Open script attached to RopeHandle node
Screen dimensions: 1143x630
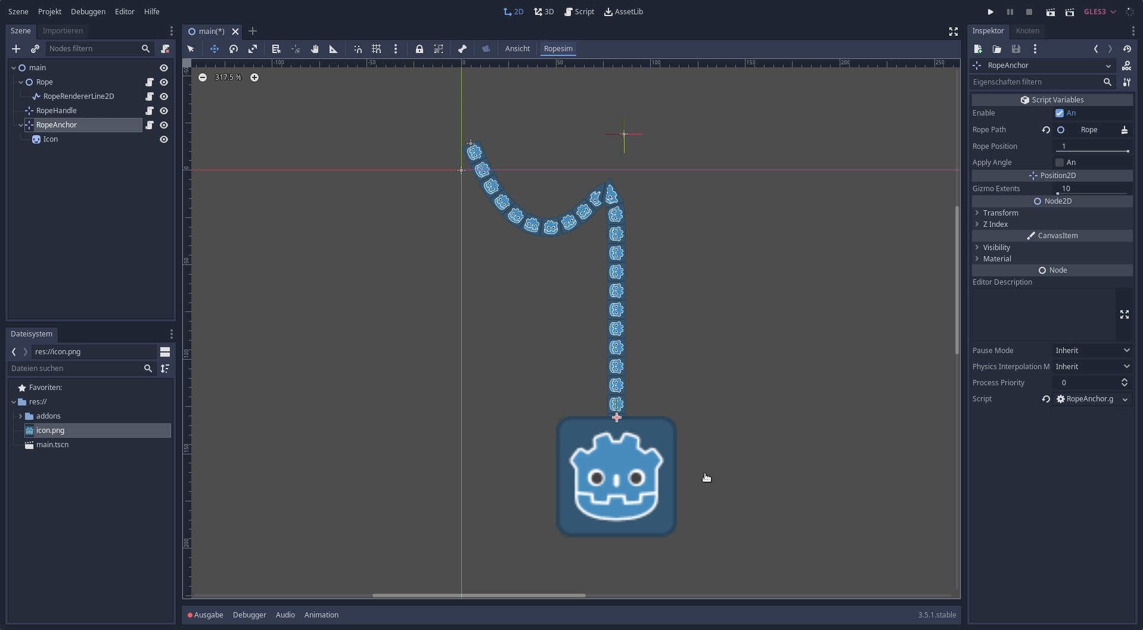coord(150,111)
